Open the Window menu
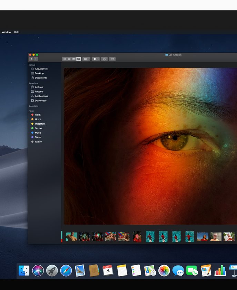Image resolution: width=237 pixels, height=290 pixels. (x=6, y=32)
